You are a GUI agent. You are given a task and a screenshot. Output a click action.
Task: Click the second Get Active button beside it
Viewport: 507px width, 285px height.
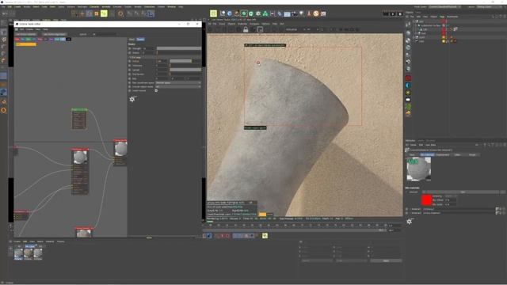click(55, 34)
